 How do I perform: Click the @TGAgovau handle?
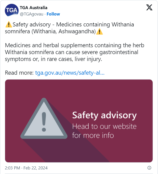point(32,14)
